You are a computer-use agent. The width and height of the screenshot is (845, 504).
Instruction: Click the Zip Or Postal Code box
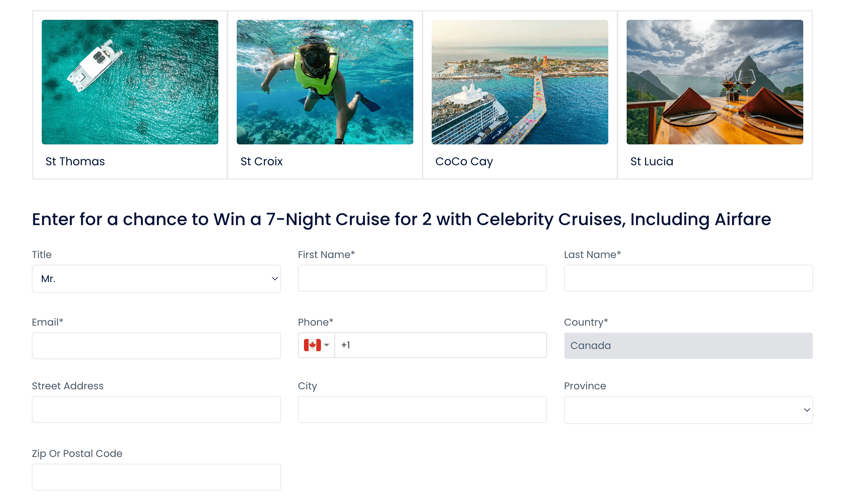(156, 477)
